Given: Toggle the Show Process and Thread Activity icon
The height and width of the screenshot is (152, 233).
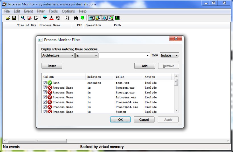Looking at the screenshot, I should pos(111,18).
